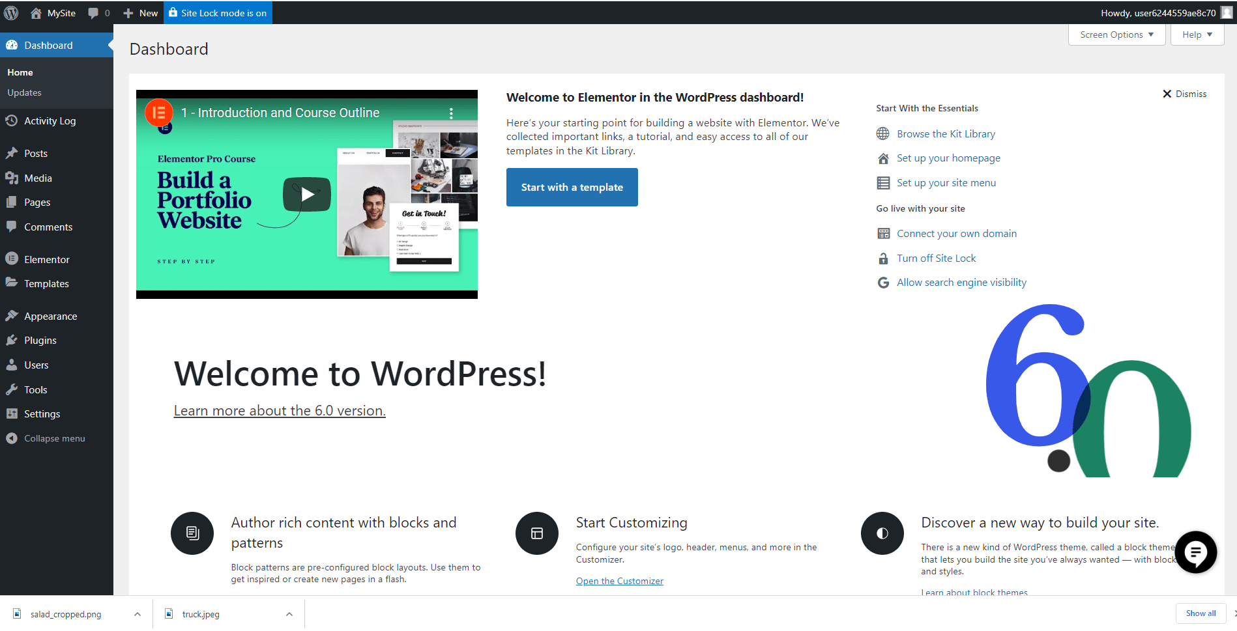
Task: Click the Google icon beside search engine visibility
Action: (883, 282)
